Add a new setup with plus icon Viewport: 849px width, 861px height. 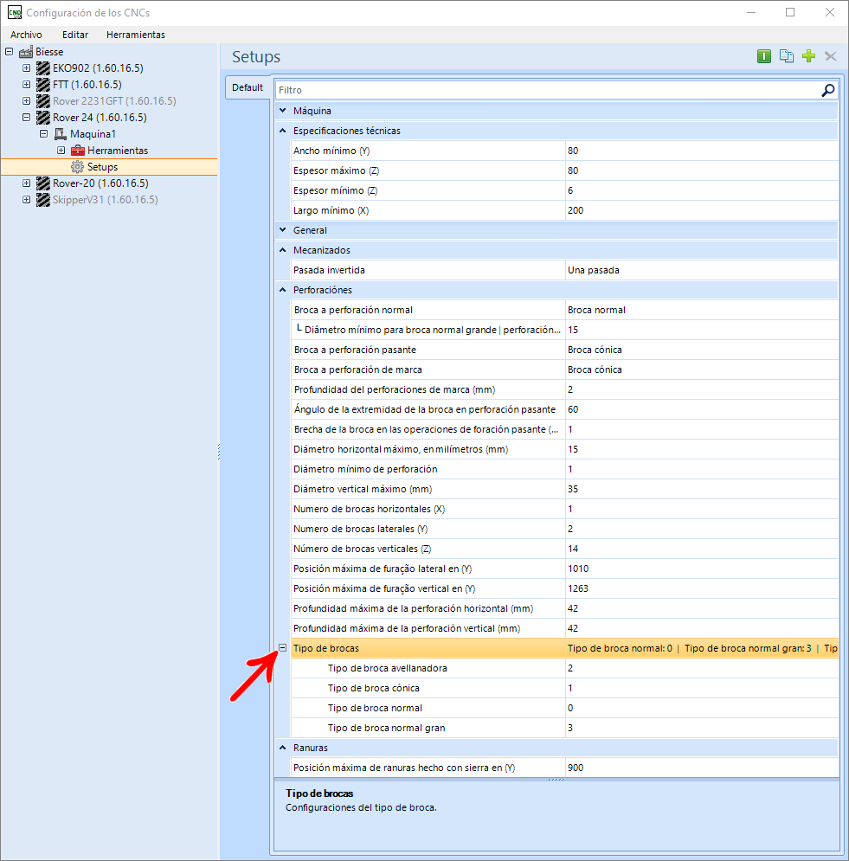pyautogui.click(x=808, y=56)
